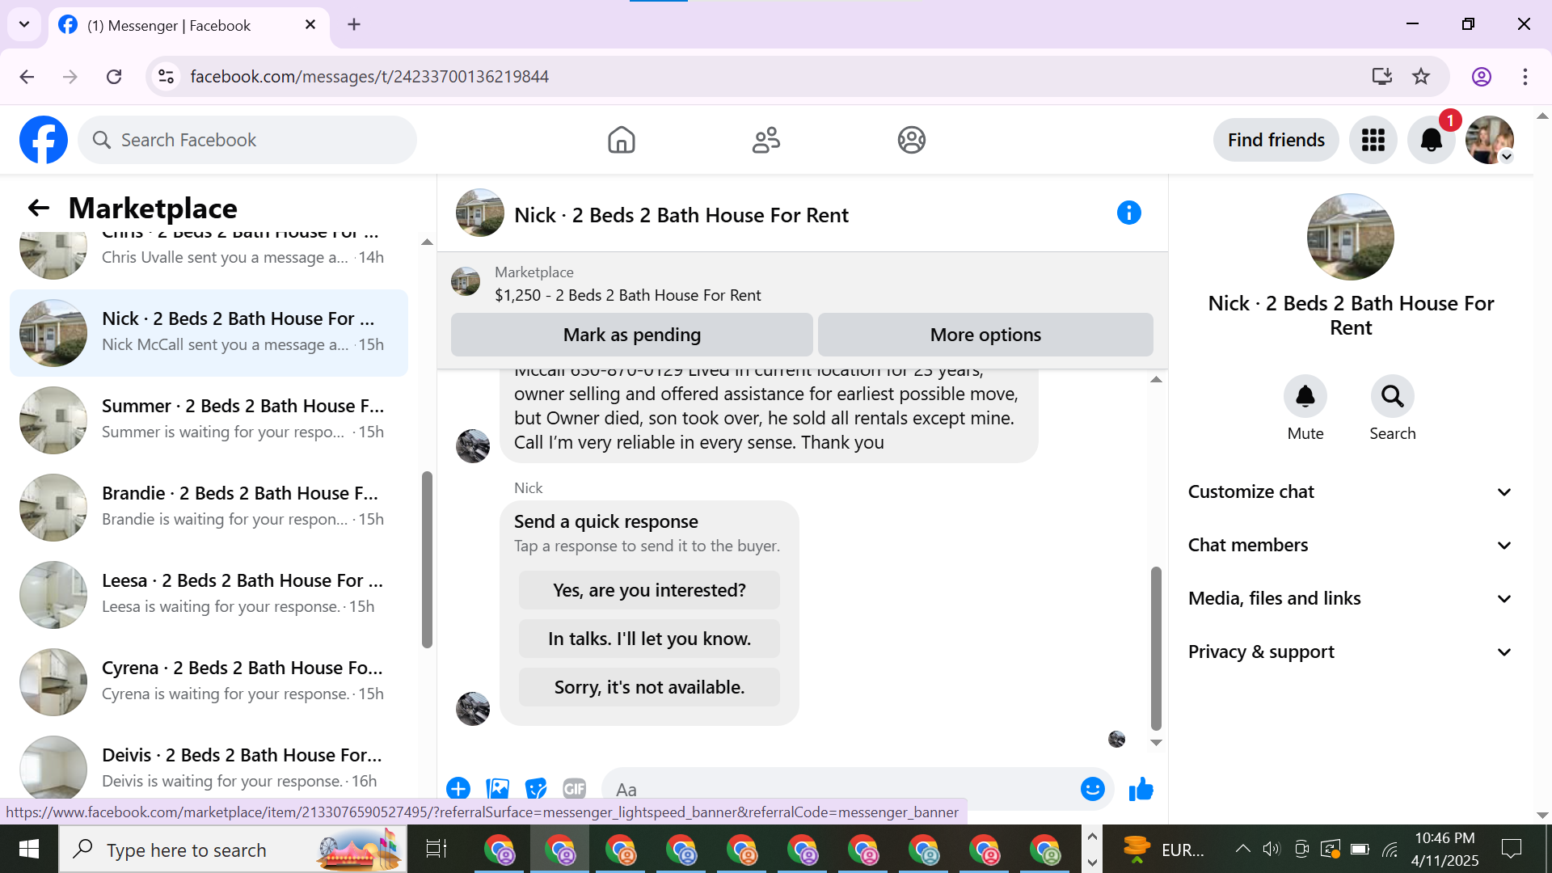Choose a sticker icon
Image resolution: width=1552 pixels, height=873 pixels.
tap(536, 788)
